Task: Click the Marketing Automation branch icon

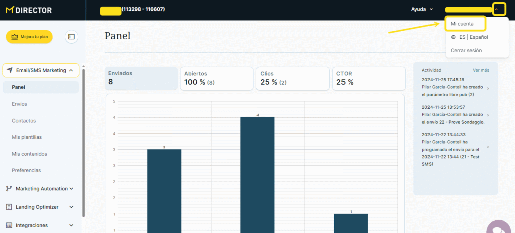Action: (9, 189)
